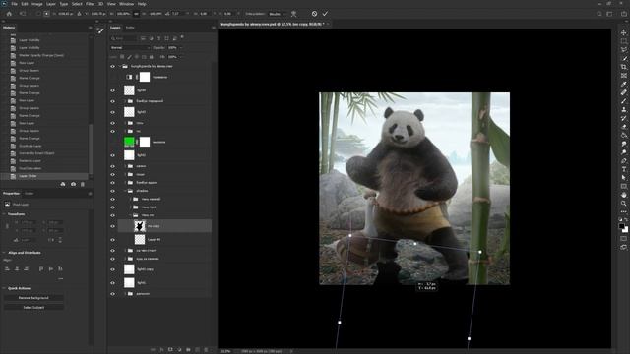The height and width of the screenshot is (354, 630).
Task: Cancel transform with the circle-slash icon
Action: click(x=314, y=14)
